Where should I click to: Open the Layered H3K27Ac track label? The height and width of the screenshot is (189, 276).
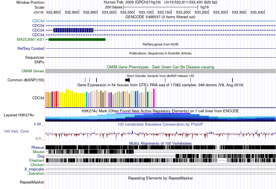click(19, 115)
